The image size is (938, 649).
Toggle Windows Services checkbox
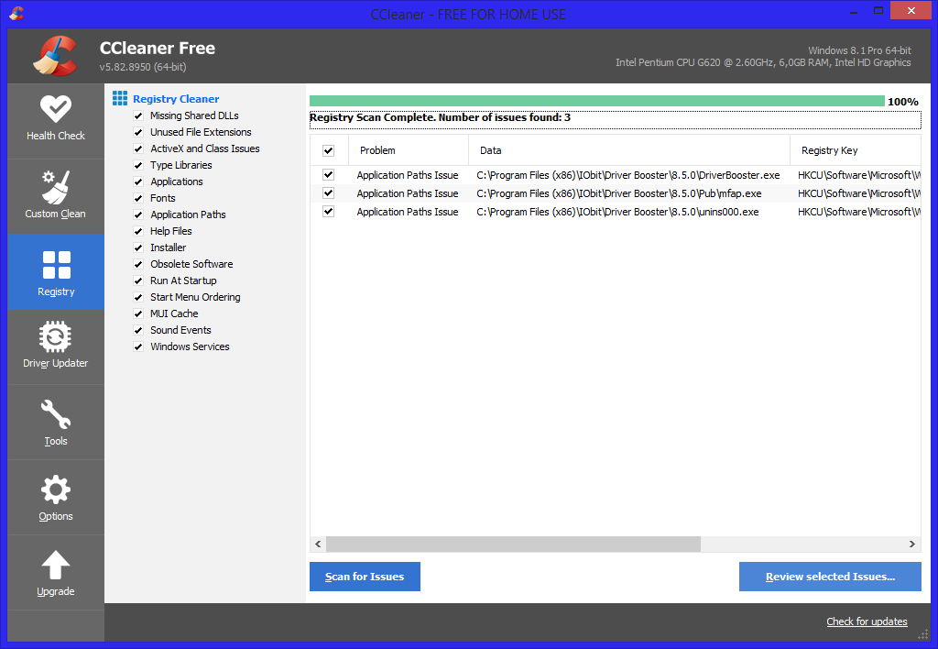[x=138, y=346]
